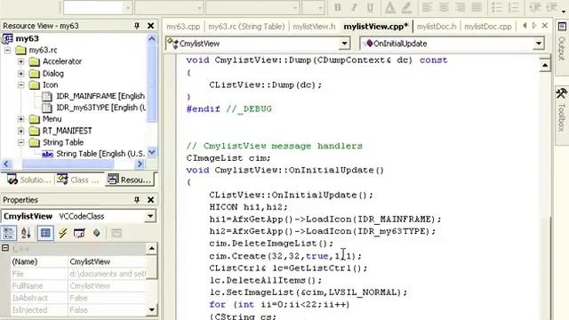Close the Resource View panel

(x=150, y=26)
